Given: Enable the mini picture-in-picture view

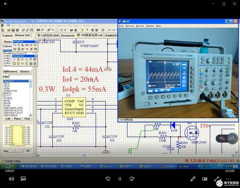Looking at the screenshot, I should pos(205,179).
